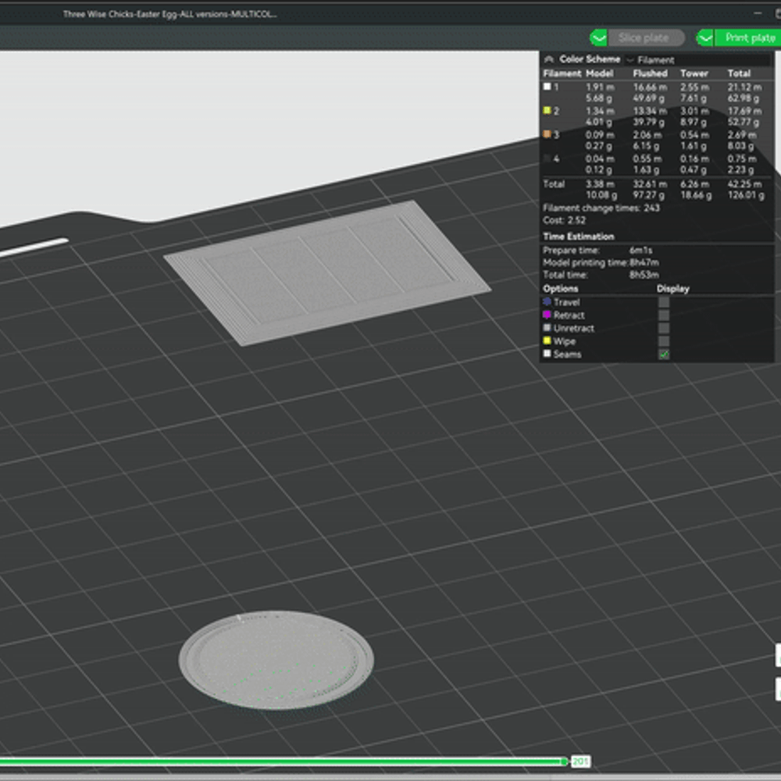This screenshot has height=781, width=781.
Task: Toggle the Unretract display checkbox
Action: point(663,328)
